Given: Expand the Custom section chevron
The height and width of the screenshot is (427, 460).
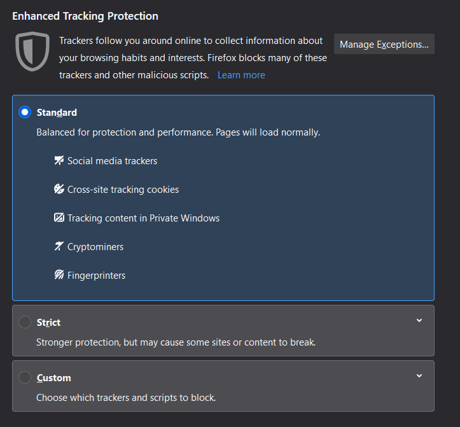Looking at the screenshot, I should click(419, 376).
